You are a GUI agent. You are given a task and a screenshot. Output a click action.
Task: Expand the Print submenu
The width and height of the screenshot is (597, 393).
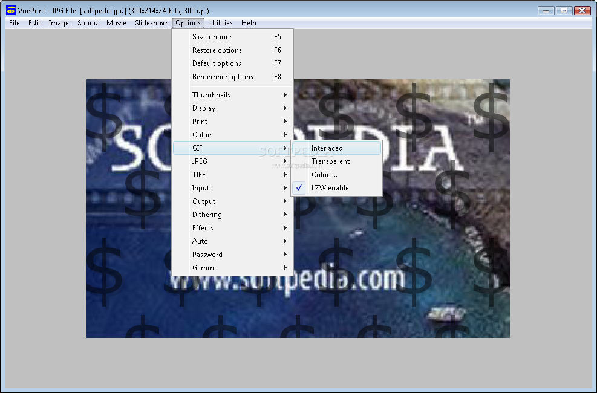point(233,122)
